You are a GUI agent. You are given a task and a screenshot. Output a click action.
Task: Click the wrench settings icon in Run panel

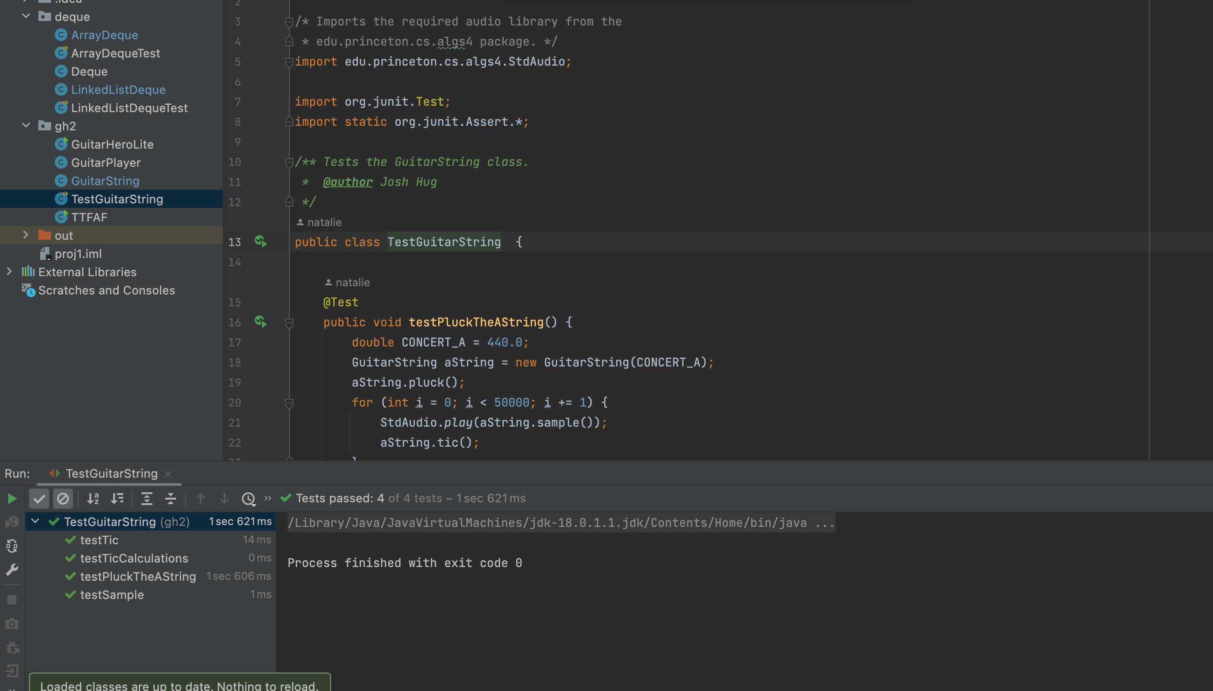click(12, 569)
